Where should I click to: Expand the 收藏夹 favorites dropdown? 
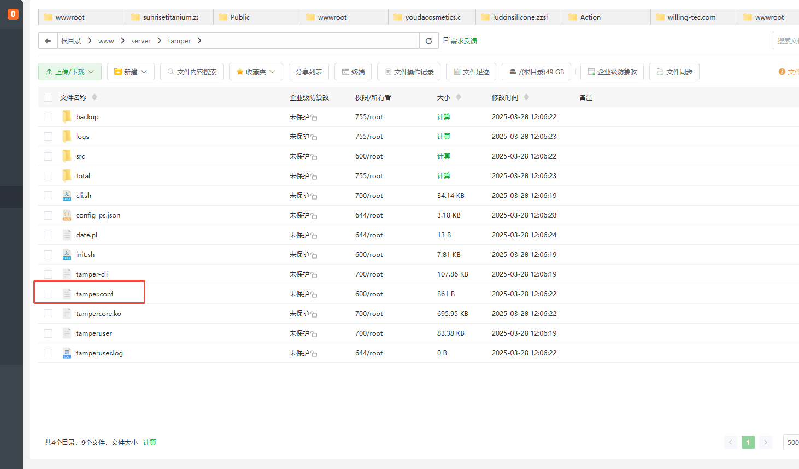[256, 72]
